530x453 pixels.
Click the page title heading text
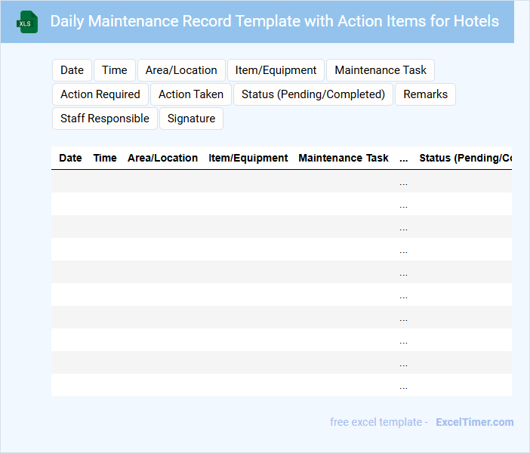tap(274, 21)
